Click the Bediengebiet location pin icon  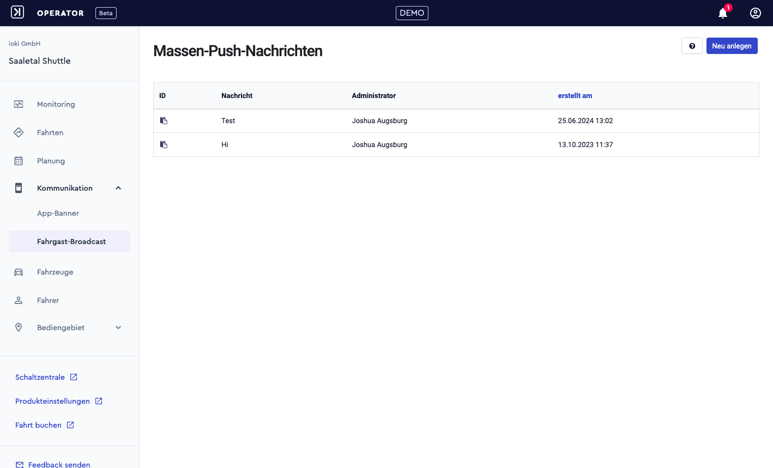click(x=19, y=327)
